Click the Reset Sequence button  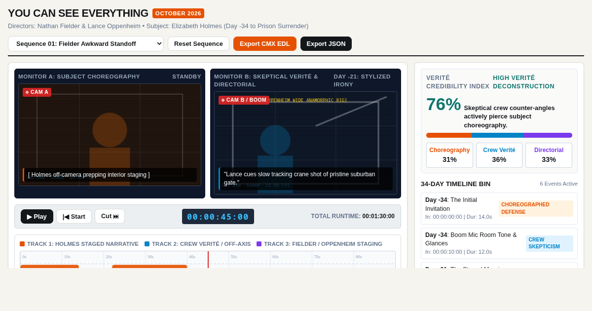(x=198, y=43)
